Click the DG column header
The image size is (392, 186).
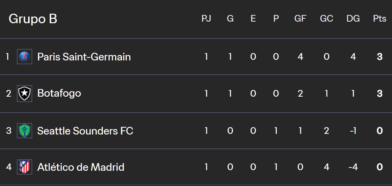[x=353, y=19]
